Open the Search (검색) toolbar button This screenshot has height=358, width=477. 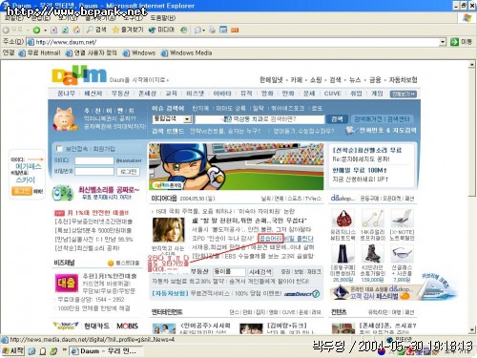click(96, 30)
